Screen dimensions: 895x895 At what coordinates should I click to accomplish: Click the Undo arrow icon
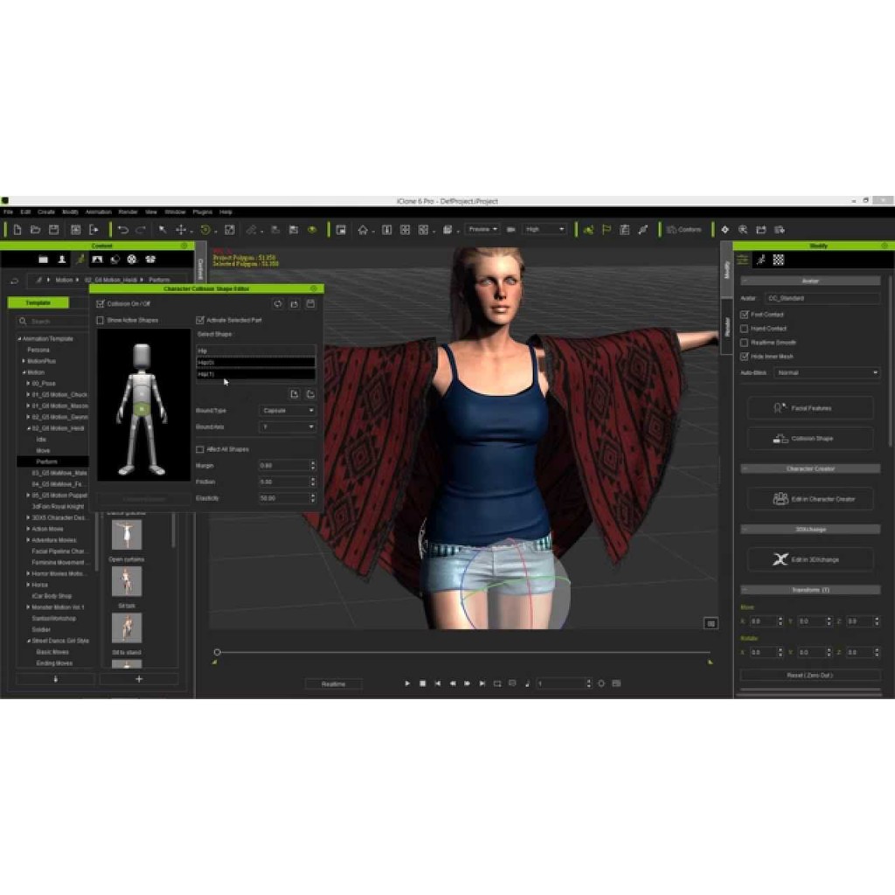(x=123, y=230)
